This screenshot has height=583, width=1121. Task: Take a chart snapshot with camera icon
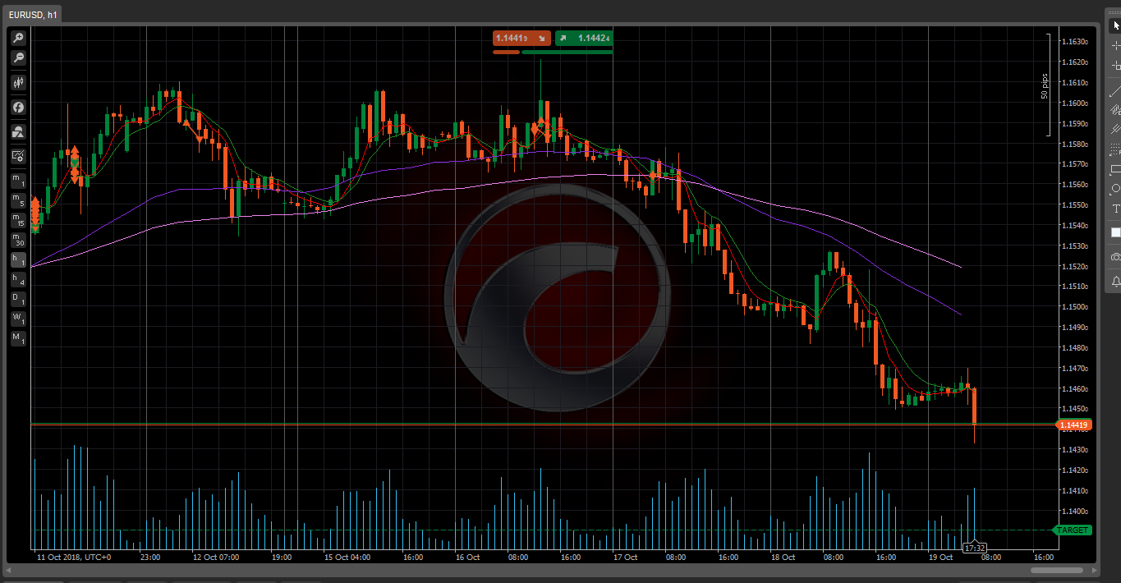[1116, 257]
